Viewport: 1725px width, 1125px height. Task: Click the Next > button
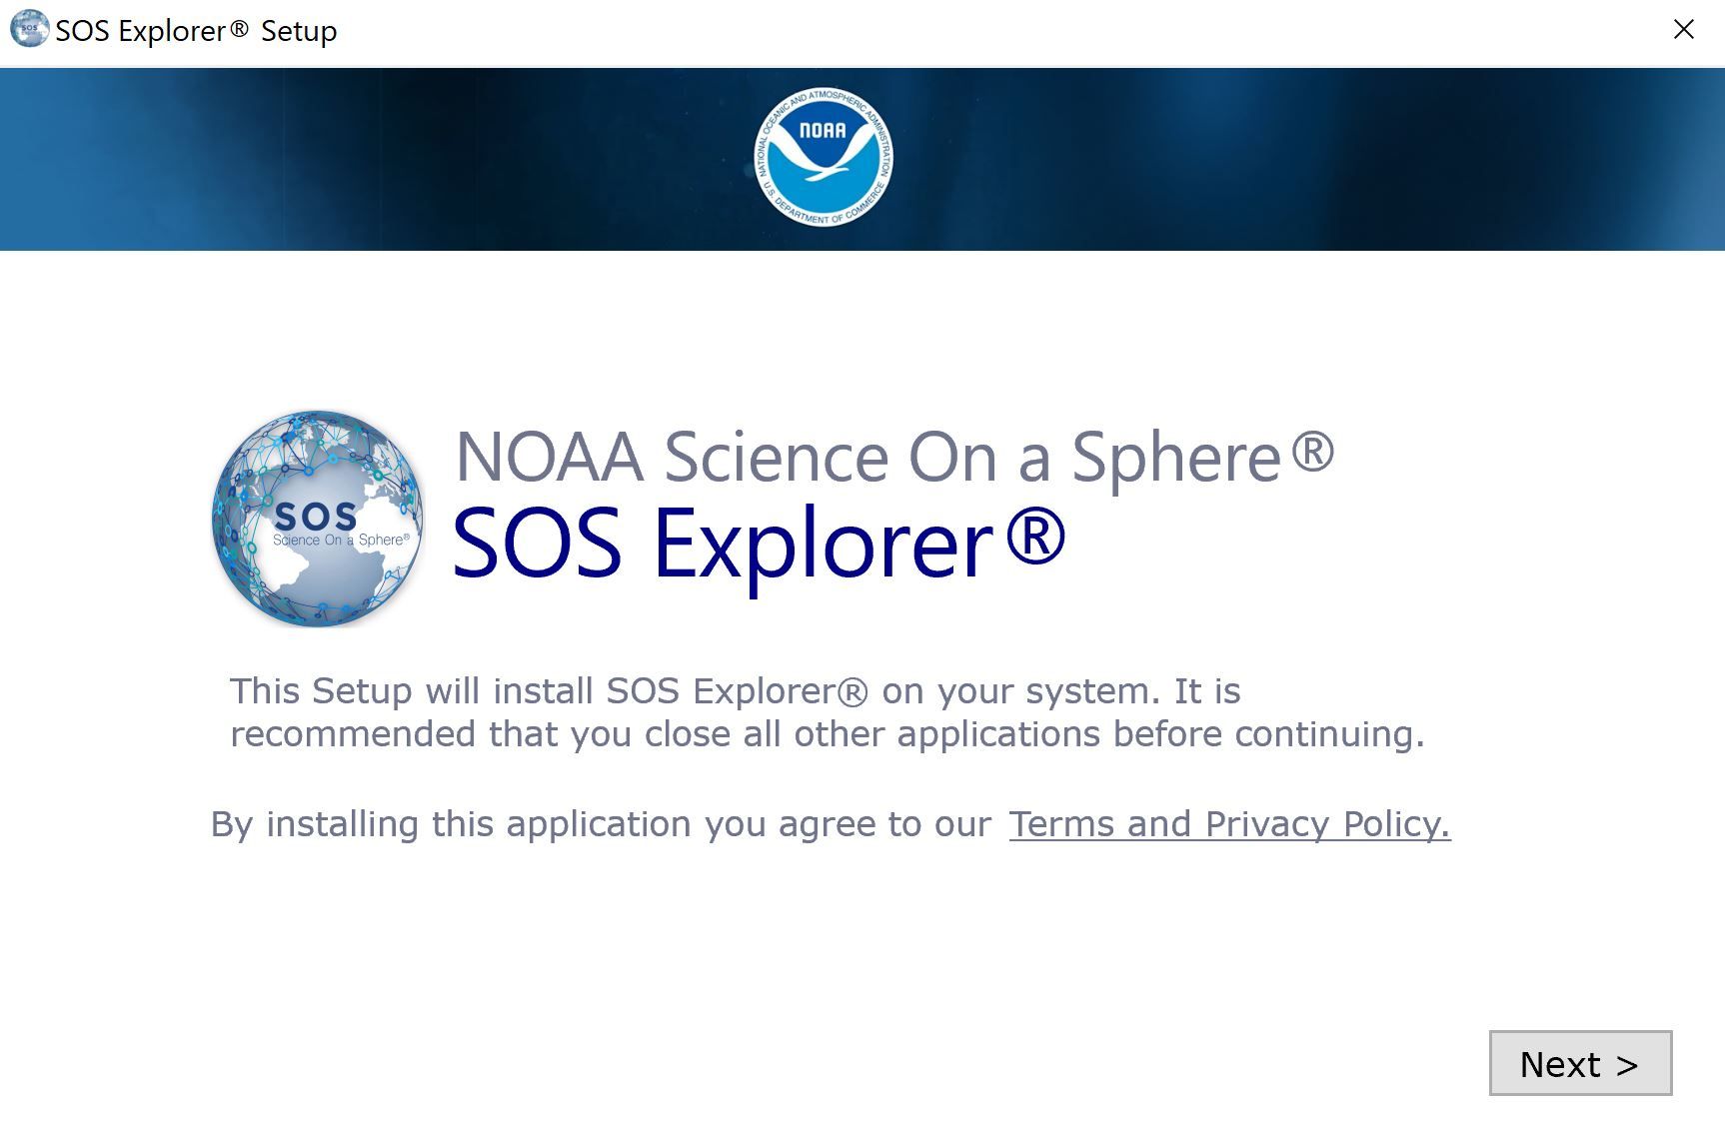point(1580,1063)
